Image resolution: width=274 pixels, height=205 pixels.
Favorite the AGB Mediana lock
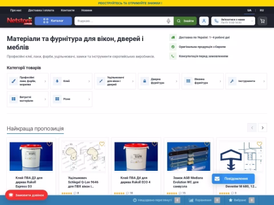pos(207,144)
